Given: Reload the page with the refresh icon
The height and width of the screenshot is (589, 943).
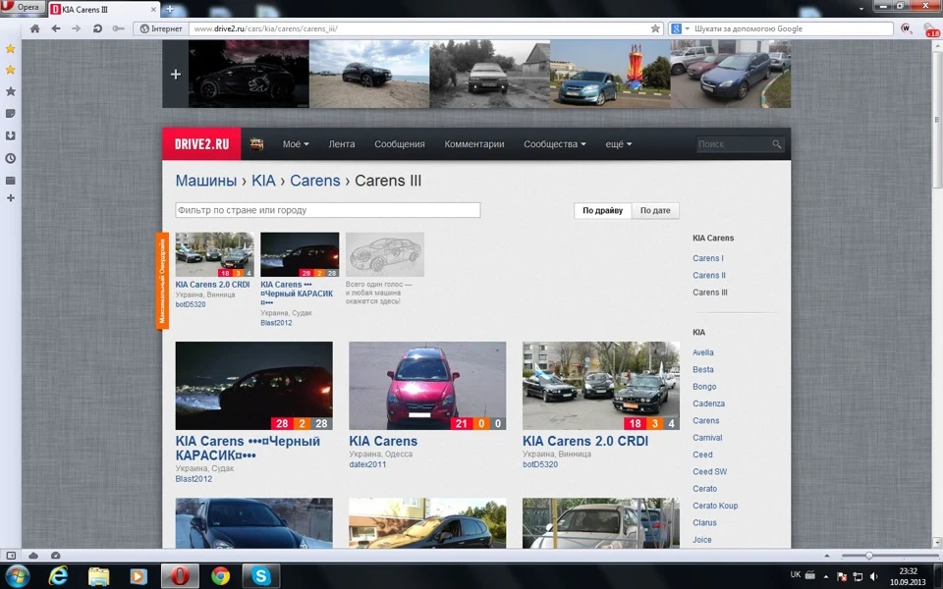Looking at the screenshot, I should coord(97,28).
